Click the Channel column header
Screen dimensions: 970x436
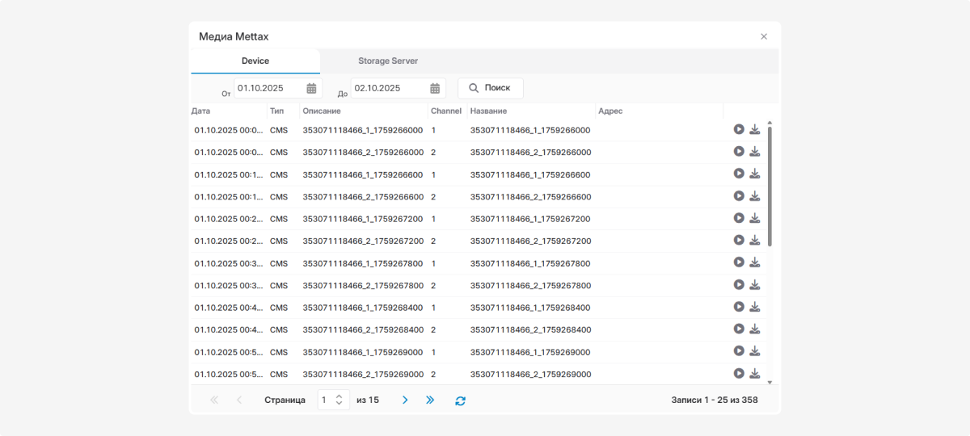tap(445, 111)
